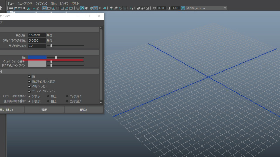
Task: Click the 長さと幅 input field
Action: click(x=37, y=35)
